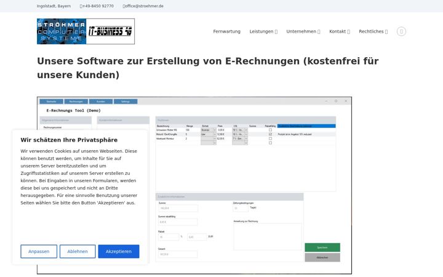
Task: Toggle Rabattfähig checkbox for Arbeitszeit Monteur row
Action: 270,138
